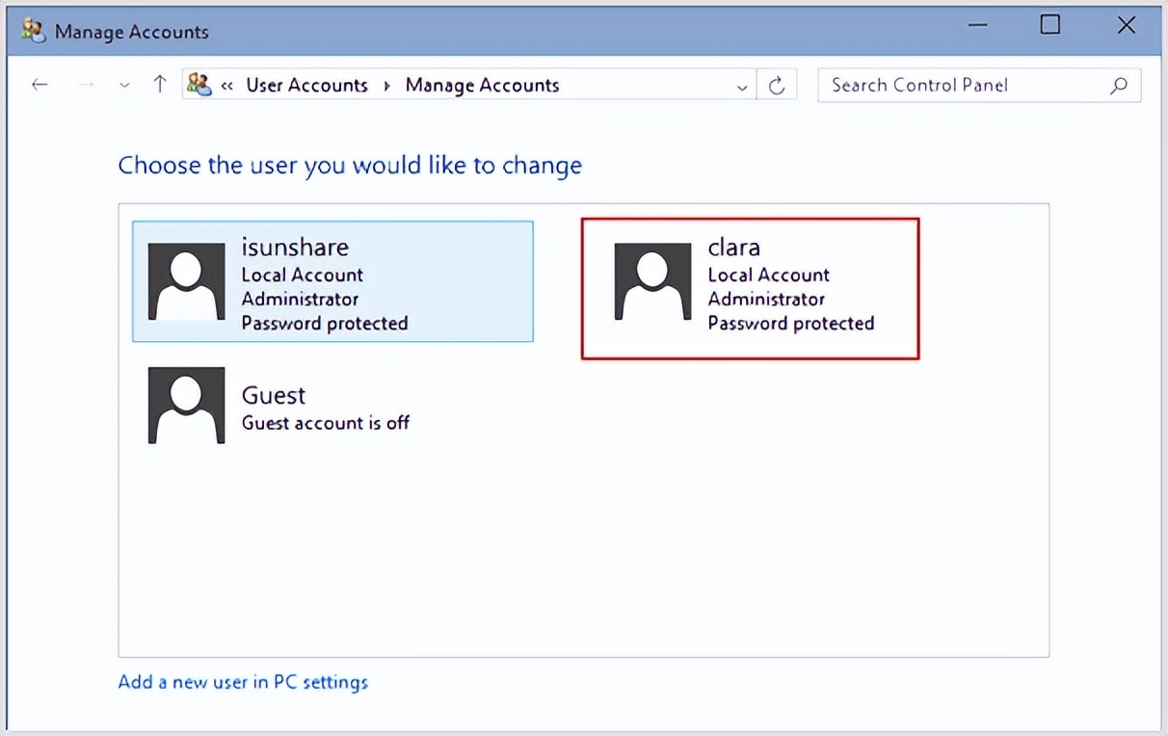
Task: Click the Guest account avatar picture
Action: click(186, 405)
